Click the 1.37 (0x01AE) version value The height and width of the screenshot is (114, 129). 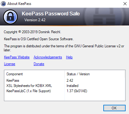click(77, 91)
